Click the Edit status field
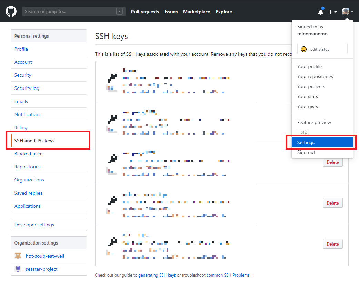359x291 pixels. [322, 49]
